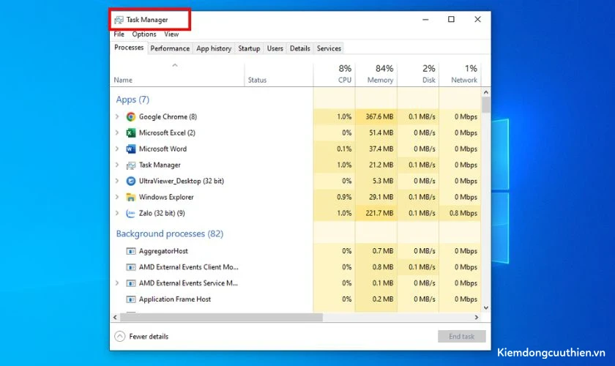Viewport: 615px width, 366px height.
Task: Expand the Microsoft Word row
Action: (117, 149)
